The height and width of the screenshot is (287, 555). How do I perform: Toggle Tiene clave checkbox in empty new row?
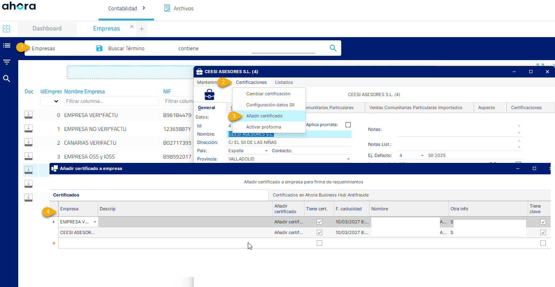pyautogui.click(x=543, y=243)
